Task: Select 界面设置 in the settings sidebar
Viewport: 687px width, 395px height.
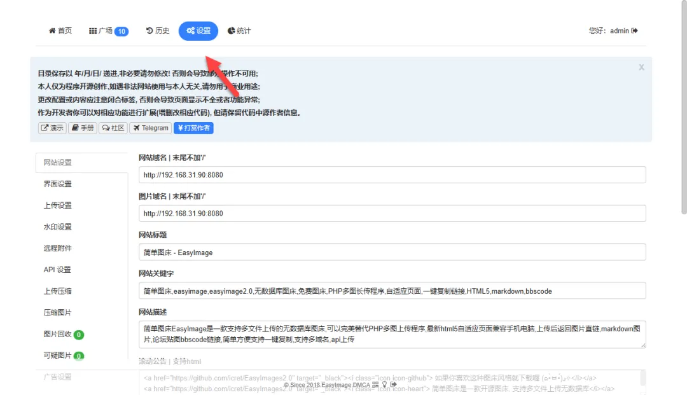Action: pos(58,184)
